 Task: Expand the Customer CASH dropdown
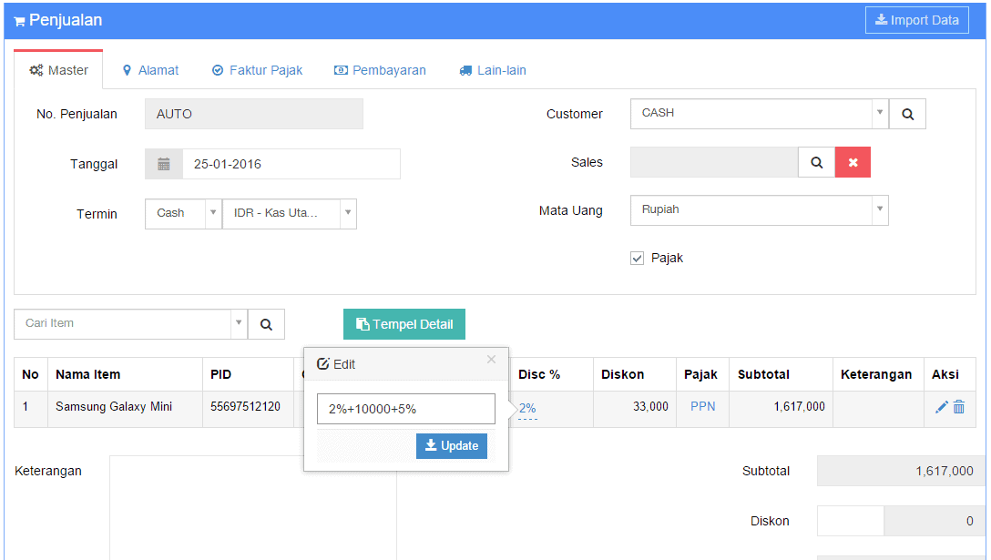879,113
